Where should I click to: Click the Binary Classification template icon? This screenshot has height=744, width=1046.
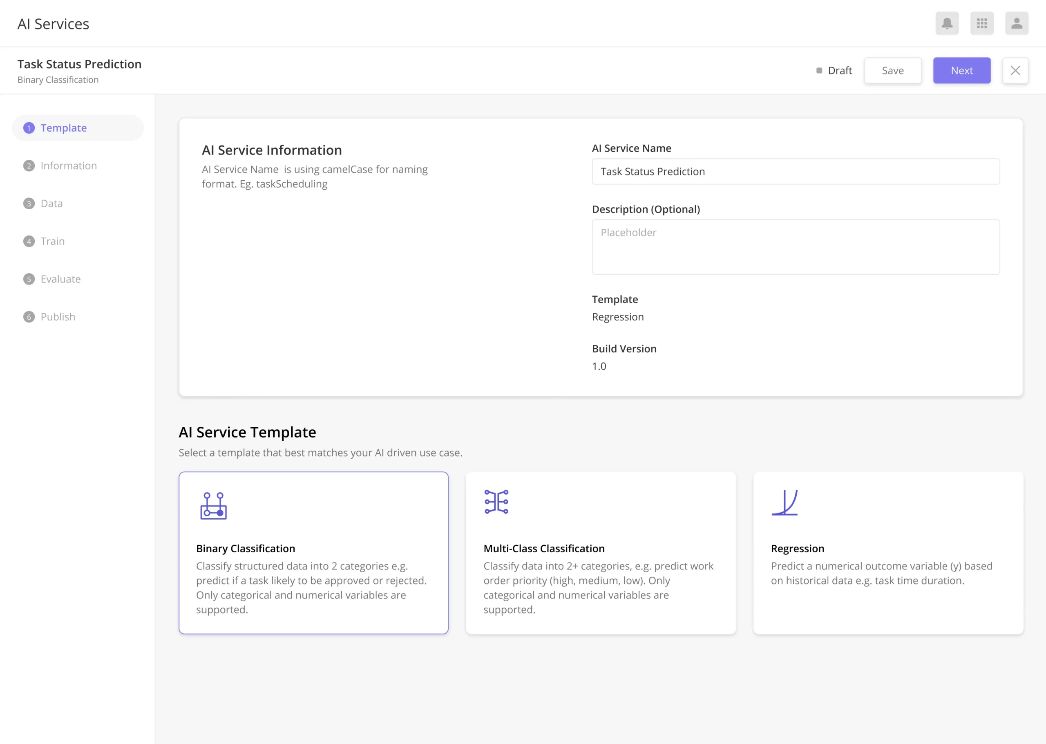coord(213,506)
